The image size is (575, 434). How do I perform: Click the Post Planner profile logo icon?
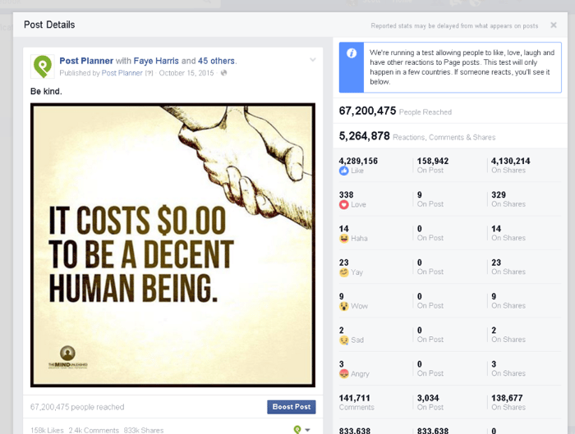(x=42, y=66)
